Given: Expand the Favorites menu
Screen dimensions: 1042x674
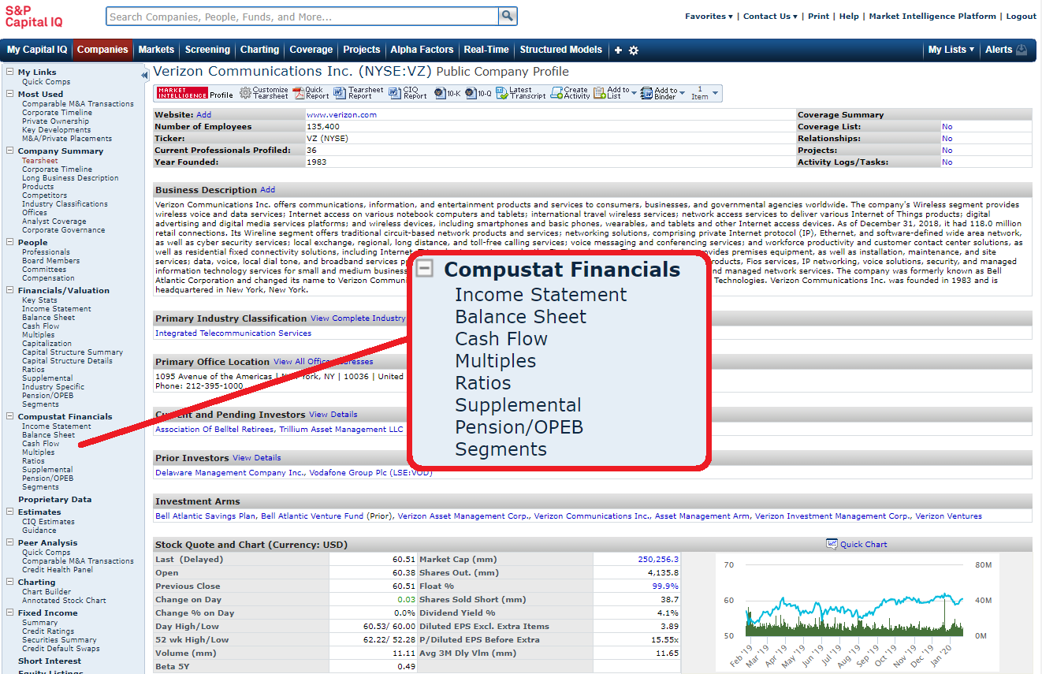Looking at the screenshot, I should (709, 17).
